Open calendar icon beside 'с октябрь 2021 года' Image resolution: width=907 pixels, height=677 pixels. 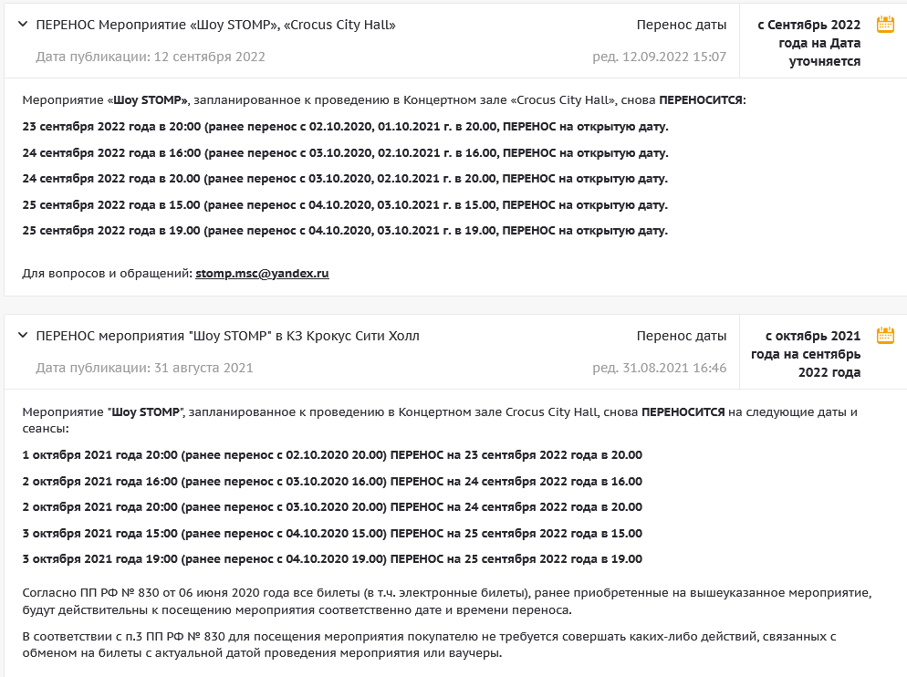click(x=885, y=335)
